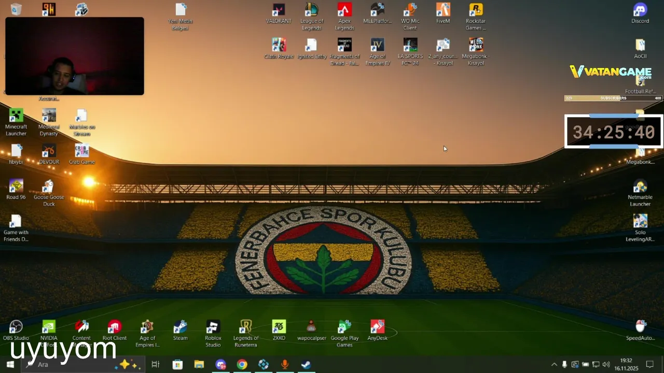Launch the Riot Client shortcut
The width and height of the screenshot is (664, 373).
tap(115, 330)
